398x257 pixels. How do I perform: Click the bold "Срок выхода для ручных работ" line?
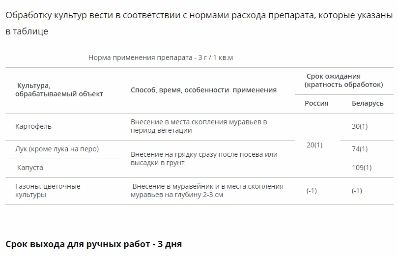point(93,244)
